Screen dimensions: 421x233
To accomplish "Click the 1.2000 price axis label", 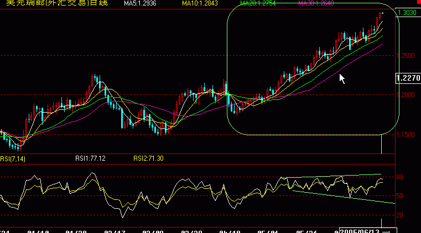I will pos(406,95).
